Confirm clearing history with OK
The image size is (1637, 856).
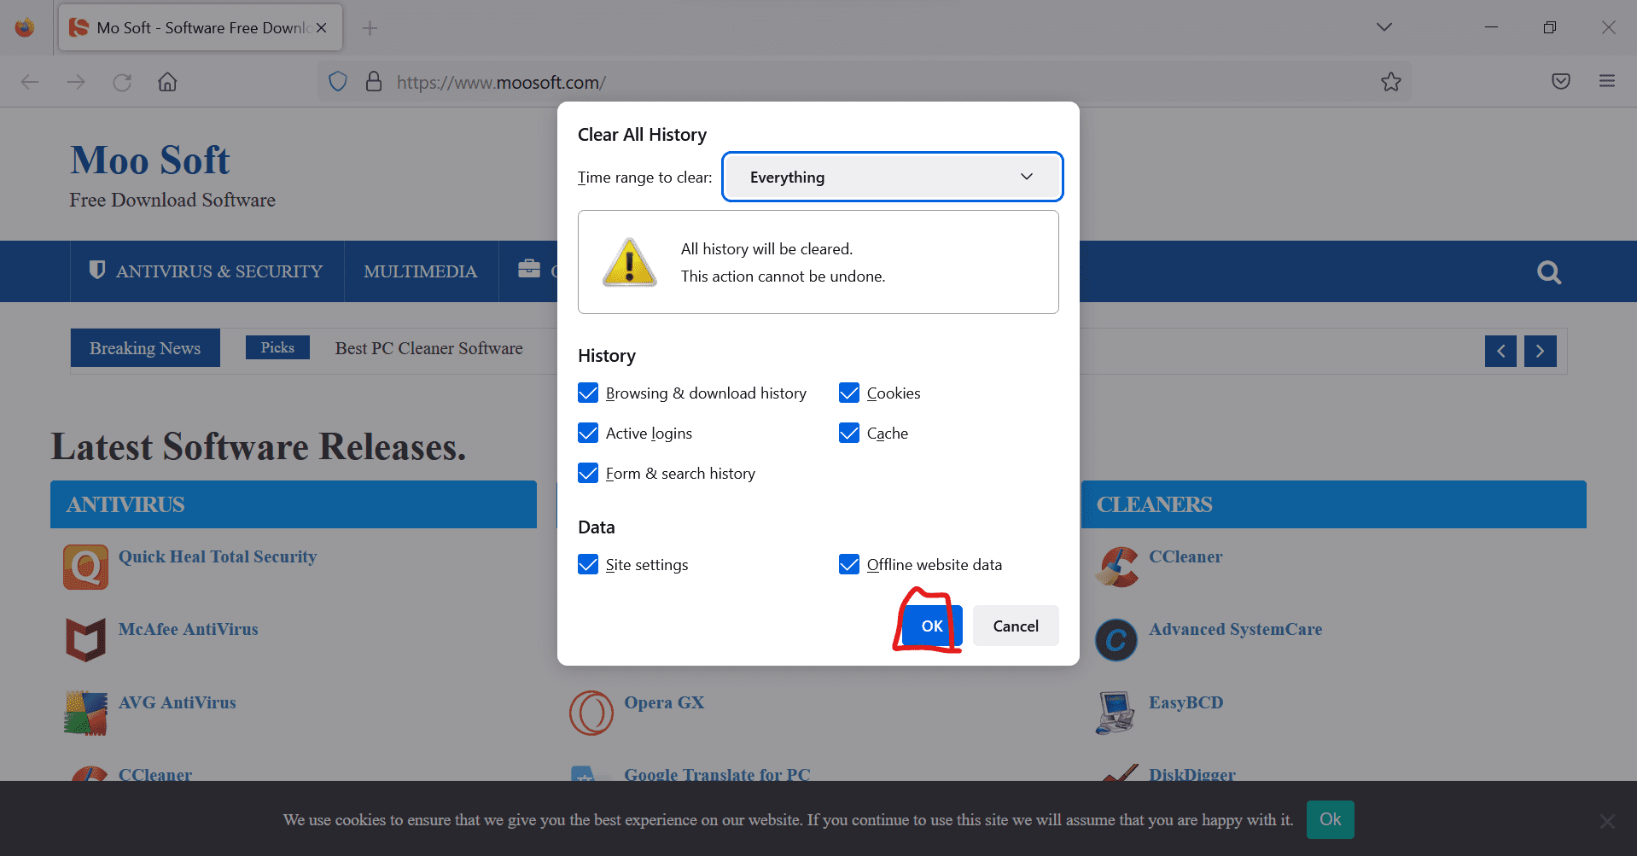point(932,626)
